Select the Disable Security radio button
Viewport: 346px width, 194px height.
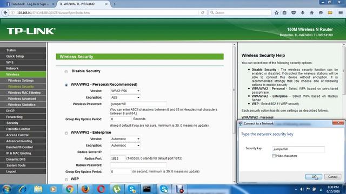[66, 72]
